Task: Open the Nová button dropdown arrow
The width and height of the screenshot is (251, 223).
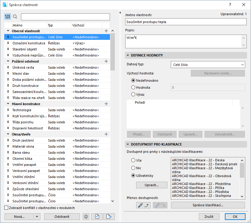Action: pyautogui.click(x=37, y=217)
